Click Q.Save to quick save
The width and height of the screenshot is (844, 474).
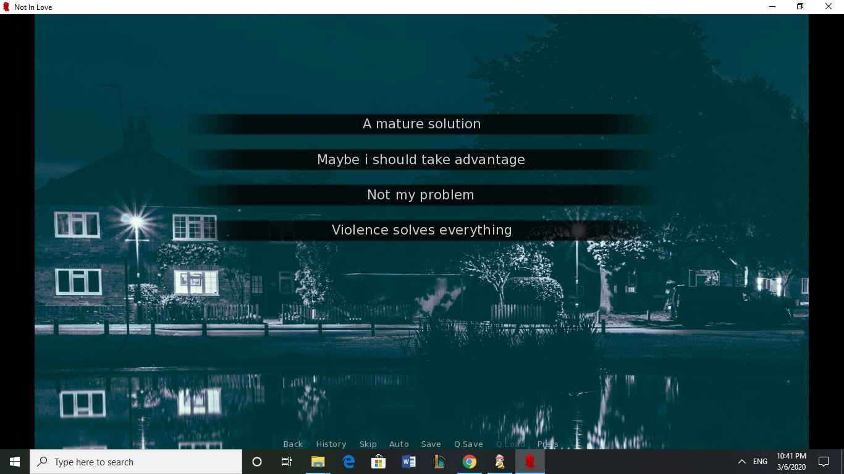coord(468,444)
